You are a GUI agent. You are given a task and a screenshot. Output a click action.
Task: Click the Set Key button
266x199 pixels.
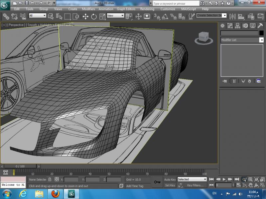coord(170,185)
